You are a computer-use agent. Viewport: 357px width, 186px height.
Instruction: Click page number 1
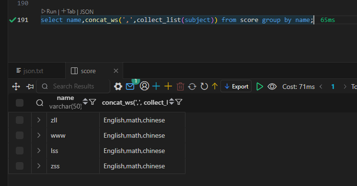[333, 87]
